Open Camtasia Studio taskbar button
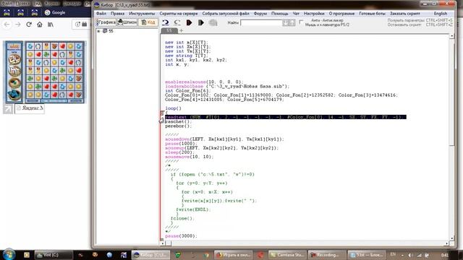The height and width of the screenshot is (260, 463). point(287,255)
